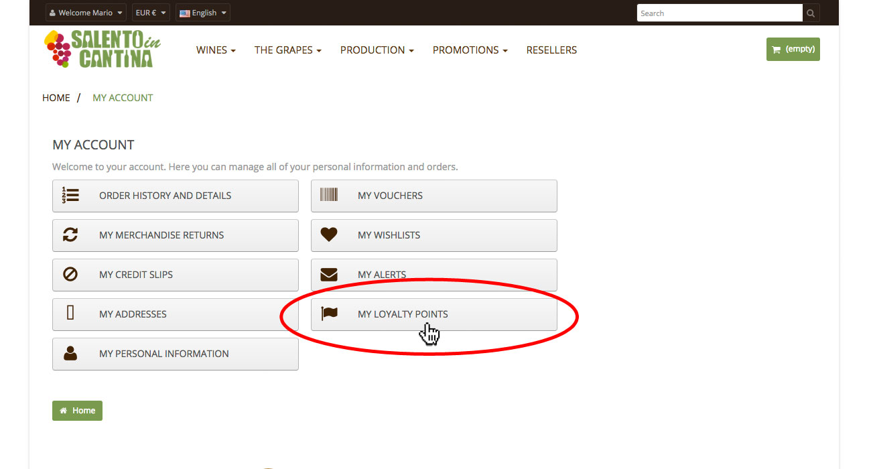This screenshot has width=871, height=469.
Task: Click the Home breadcrumb link
Action: pyautogui.click(x=56, y=98)
